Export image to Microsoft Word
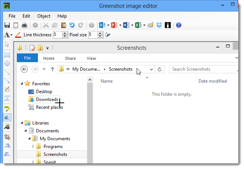 (126, 25)
